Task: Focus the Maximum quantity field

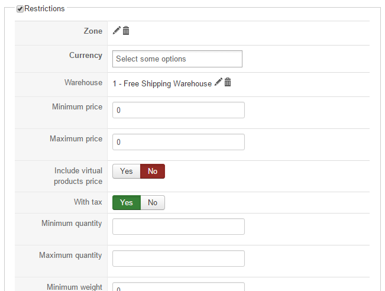Action: tap(178, 258)
